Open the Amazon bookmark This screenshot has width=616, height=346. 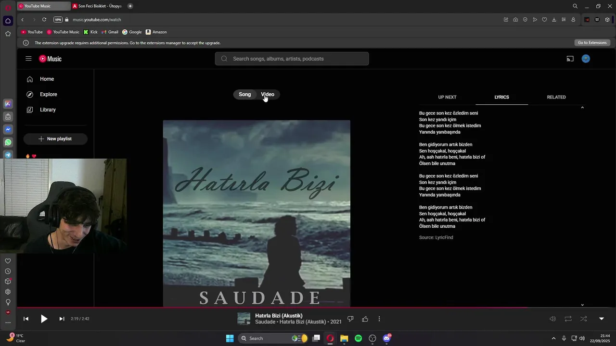pyautogui.click(x=156, y=32)
